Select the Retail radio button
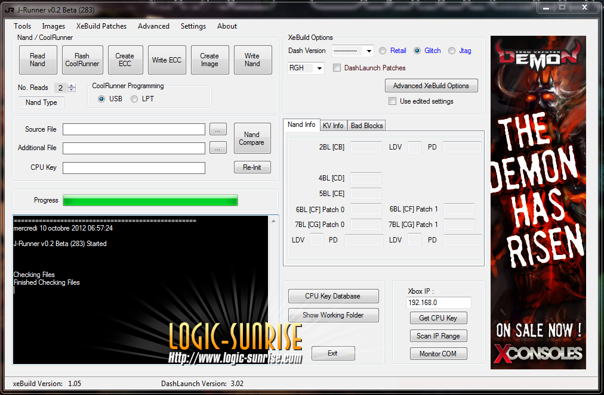 coord(383,51)
